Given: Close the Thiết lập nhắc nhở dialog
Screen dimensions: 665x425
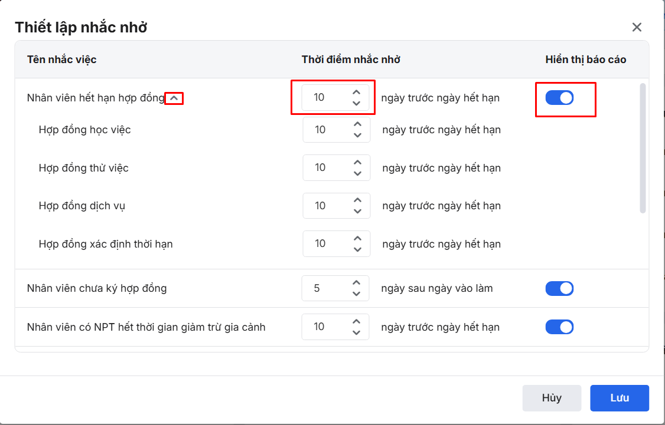Looking at the screenshot, I should [x=637, y=27].
